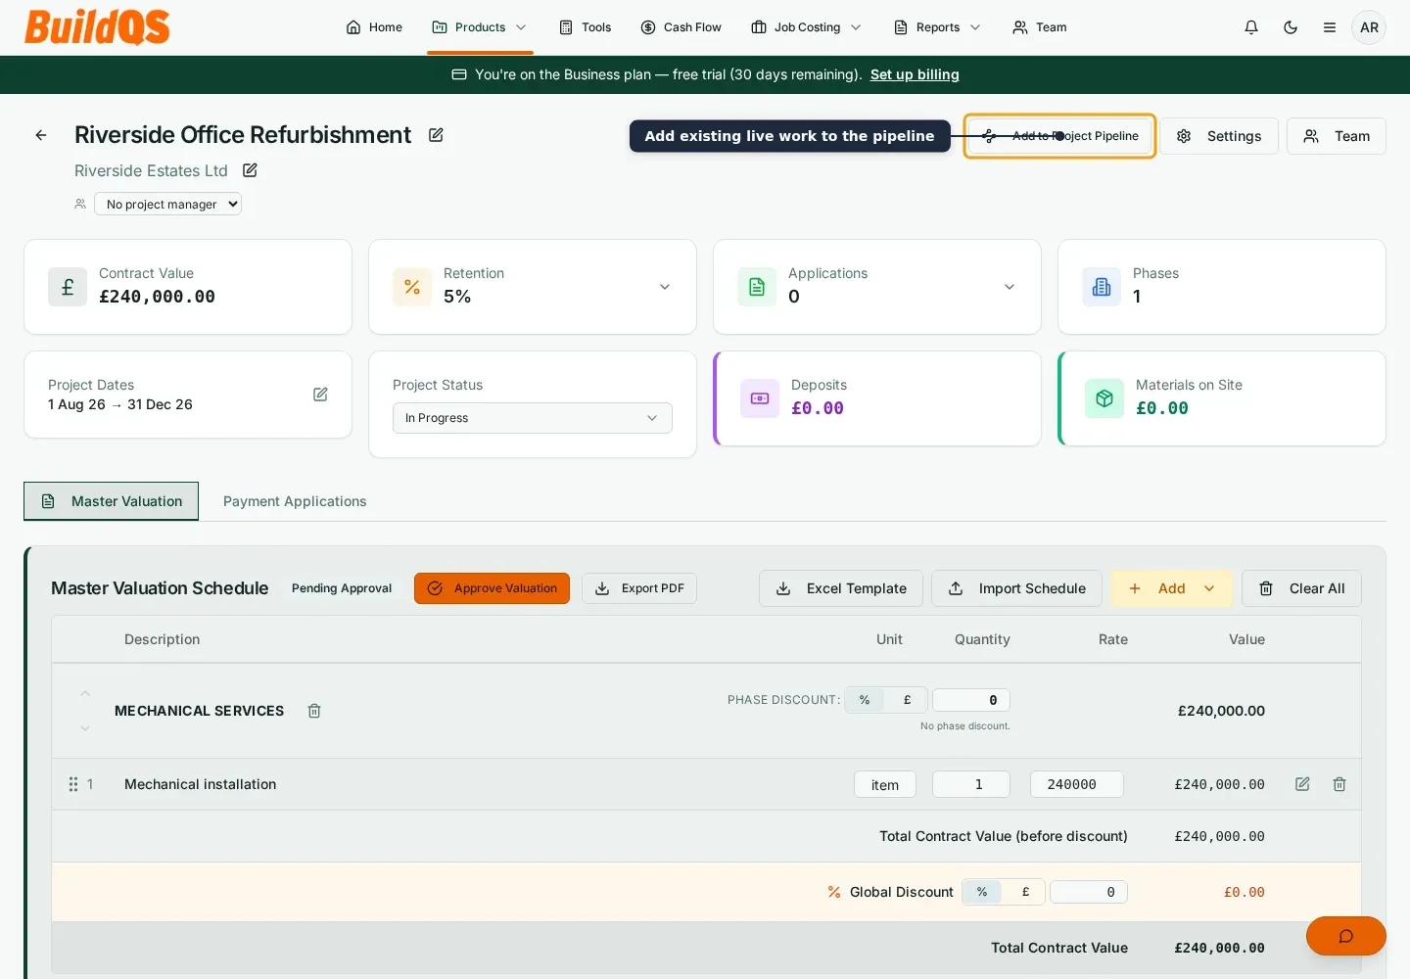Click the global discount value field
1410x979 pixels.
(1089, 892)
